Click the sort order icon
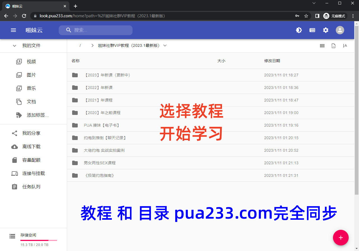The height and width of the screenshot is (251, 359). (x=345, y=46)
